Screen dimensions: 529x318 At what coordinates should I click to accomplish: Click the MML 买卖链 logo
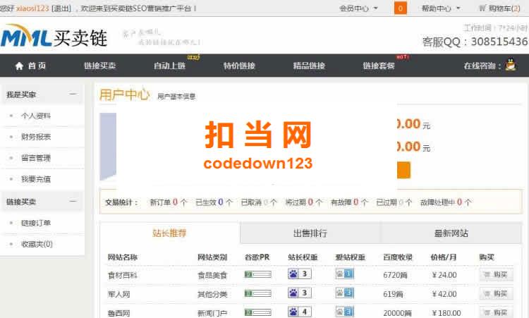pyautogui.click(x=54, y=36)
